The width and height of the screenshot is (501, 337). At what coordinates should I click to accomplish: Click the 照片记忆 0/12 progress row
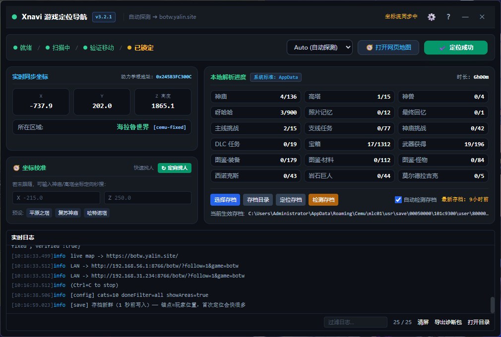click(x=349, y=112)
